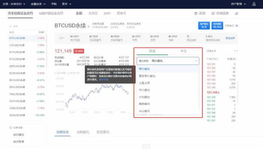This screenshot has width=263, height=149.
Task: Open 市场信息 market info icon
Action: [x=213, y=14]
